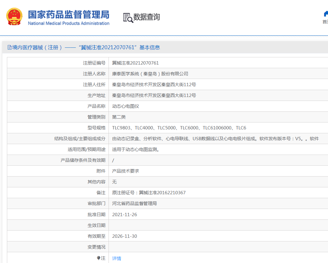Image resolution: width=328 pixels, height=263 pixels.
Task: Click the lightbulb icon beside 注
Action: tap(98, 258)
